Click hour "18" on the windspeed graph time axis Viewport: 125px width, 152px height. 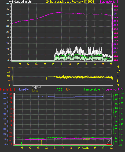pos(86,64)
